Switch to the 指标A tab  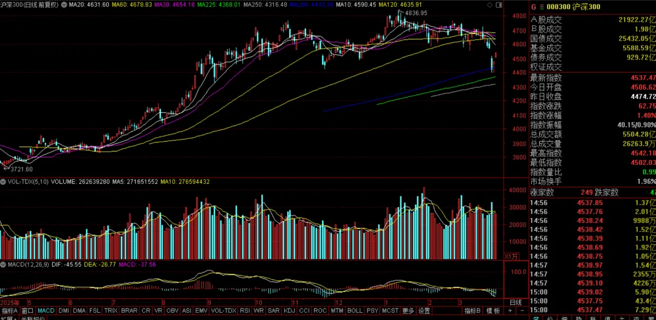coord(10,311)
